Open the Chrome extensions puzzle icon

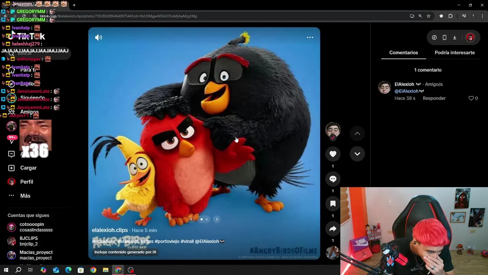(451, 16)
